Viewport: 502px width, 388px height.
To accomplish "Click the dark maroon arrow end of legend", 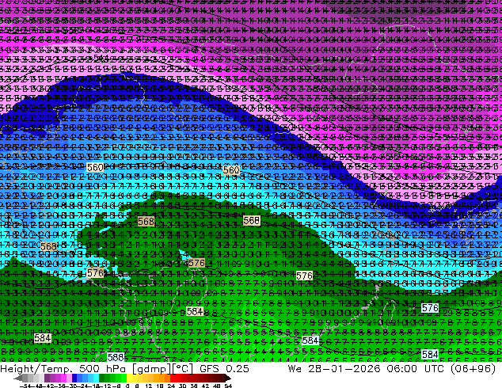I will point(227,378).
